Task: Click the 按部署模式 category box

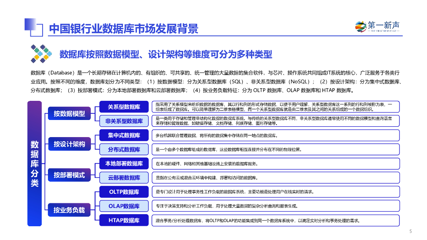Action: coord(69,175)
